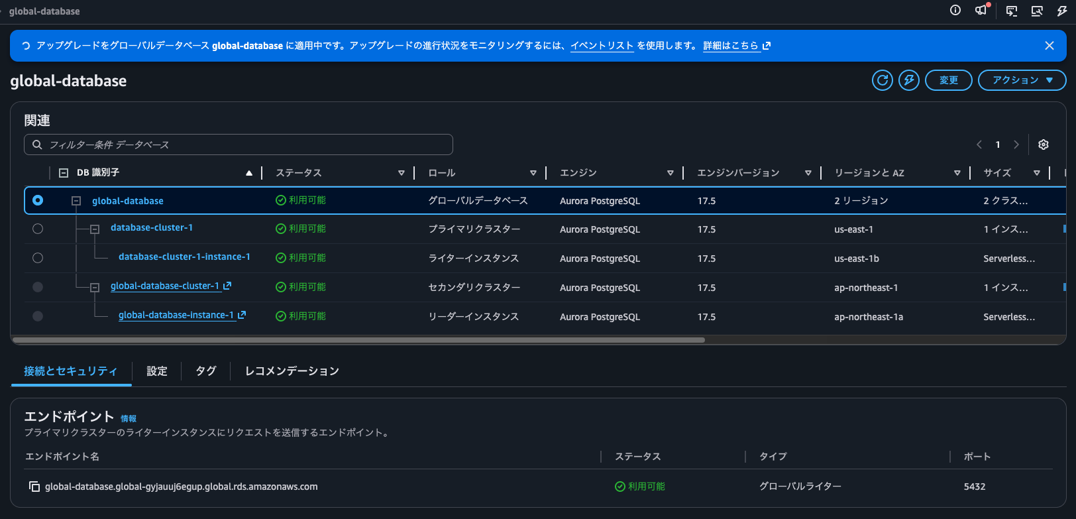Open global-database-cluster-1 external link
Image resolution: width=1076 pixels, height=519 pixels.
[171, 286]
